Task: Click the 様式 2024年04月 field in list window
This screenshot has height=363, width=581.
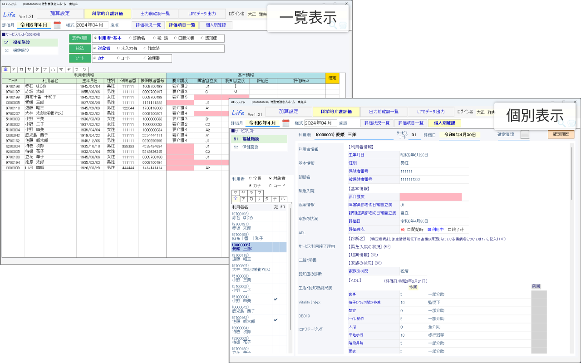Action: [92, 25]
